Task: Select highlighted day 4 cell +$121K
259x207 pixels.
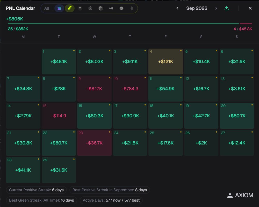Action: point(166,62)
